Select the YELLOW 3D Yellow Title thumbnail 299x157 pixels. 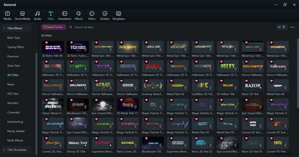pyautogui.click(x=228, y=85)
